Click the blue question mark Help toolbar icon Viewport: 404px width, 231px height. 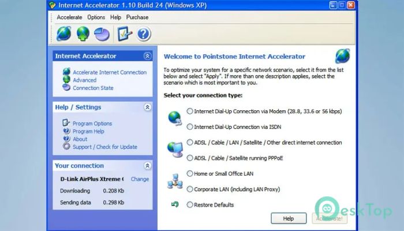(144, 34)
